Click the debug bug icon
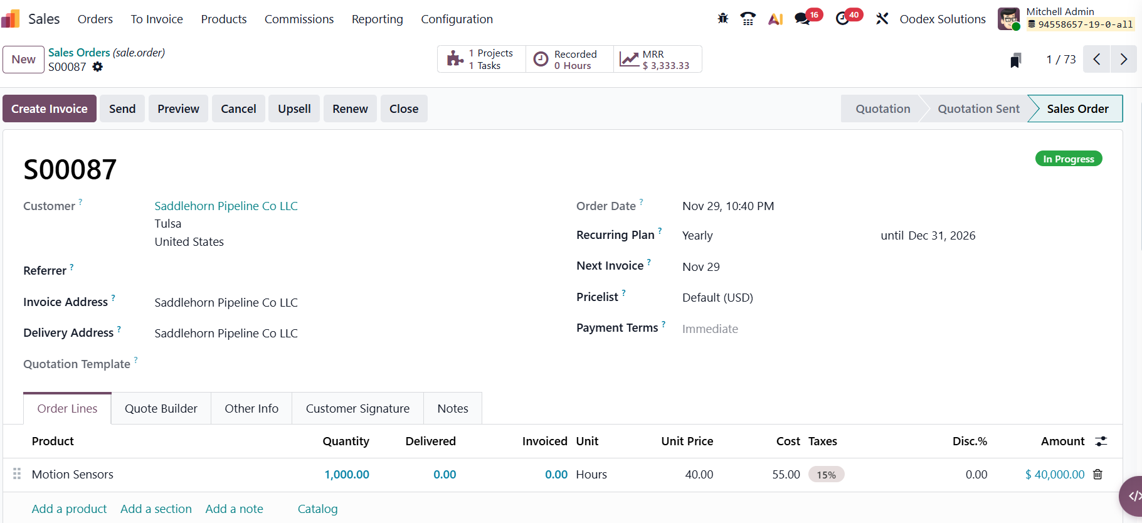This screenshot has width=1142, height=523. coord(722,19)
